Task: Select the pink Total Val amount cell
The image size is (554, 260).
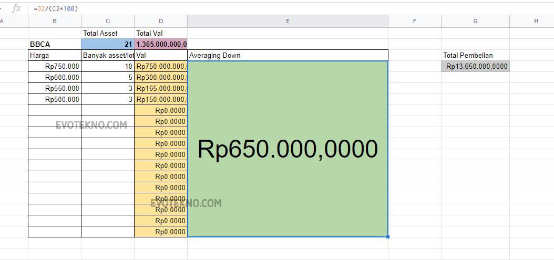Action: pyautogui.click(x=161, y=44)
